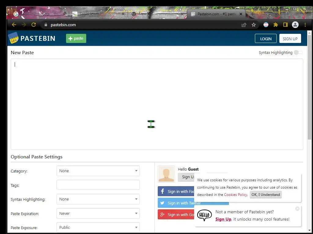Reload the pastebin.com page
313x234 pixels.
pos(34,25)
